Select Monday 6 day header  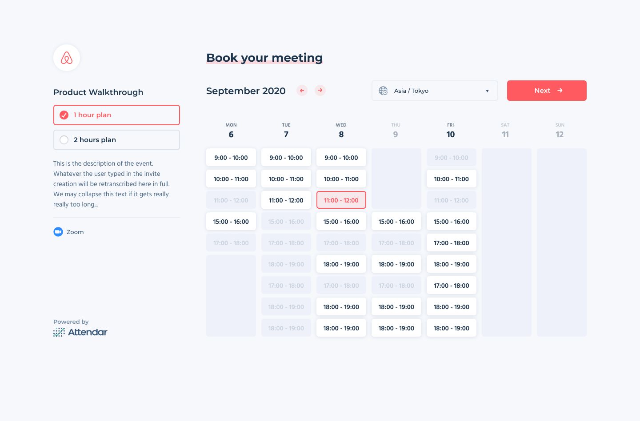pos(231,131)
